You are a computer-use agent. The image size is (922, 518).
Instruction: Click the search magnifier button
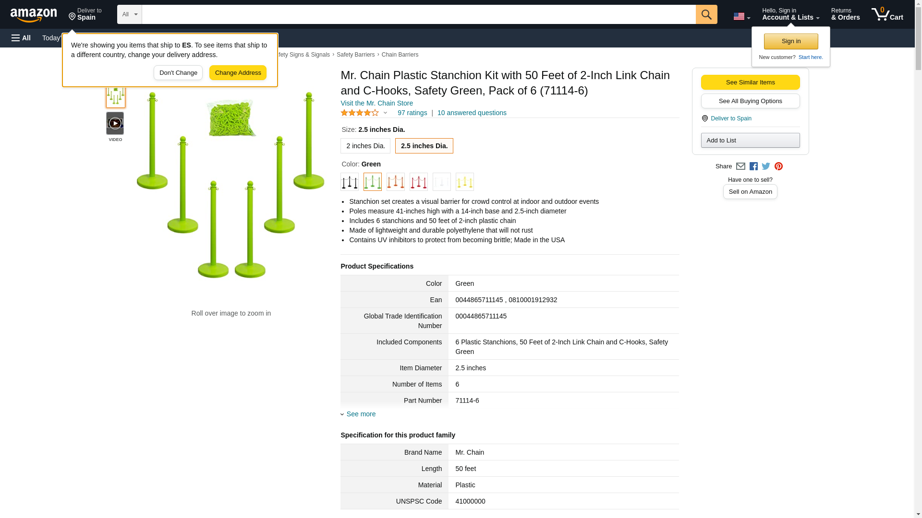point(706,14)
